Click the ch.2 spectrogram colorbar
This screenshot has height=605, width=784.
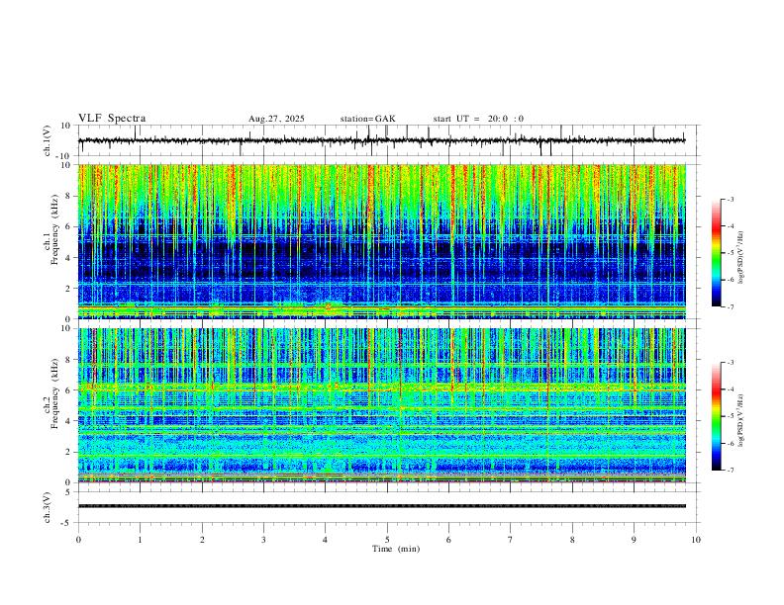[716, 416]
